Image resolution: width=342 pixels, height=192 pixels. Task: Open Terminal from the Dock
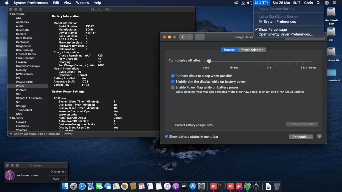(x=222, y=186)
